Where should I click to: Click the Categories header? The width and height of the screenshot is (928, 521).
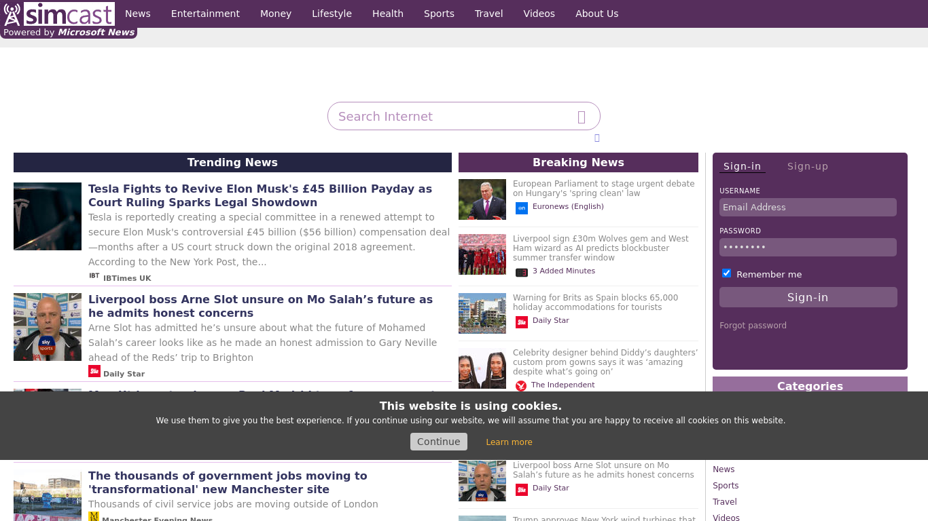pyautogui.click(x=810, y=385)
